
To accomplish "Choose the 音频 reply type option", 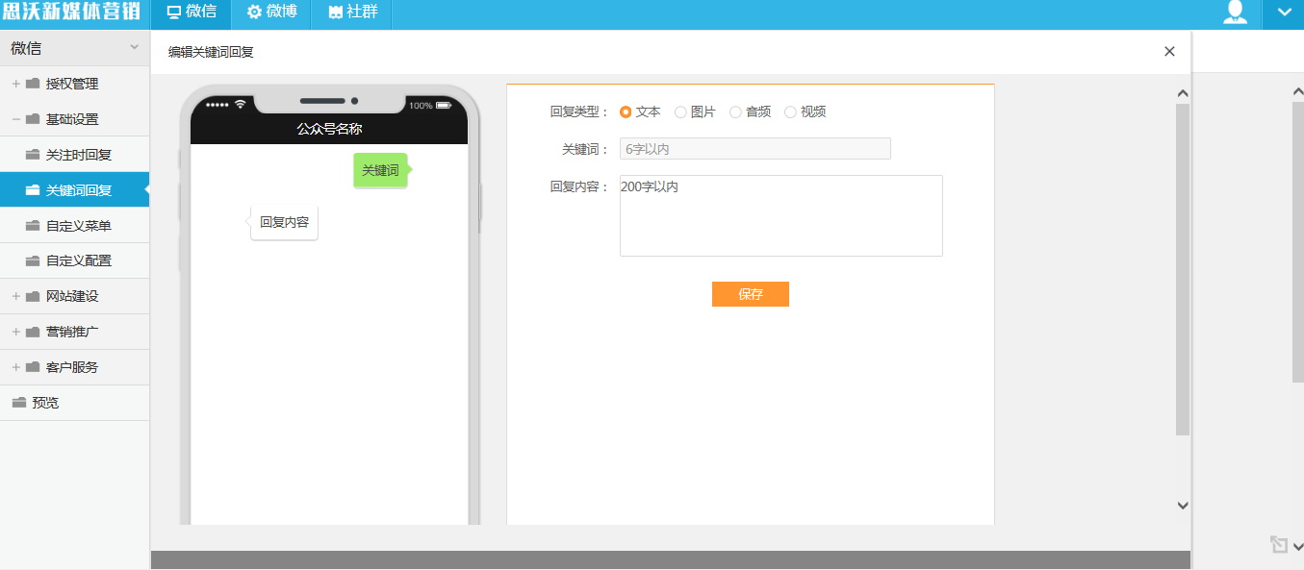I will pyautogui.click(x=735, y=112).
